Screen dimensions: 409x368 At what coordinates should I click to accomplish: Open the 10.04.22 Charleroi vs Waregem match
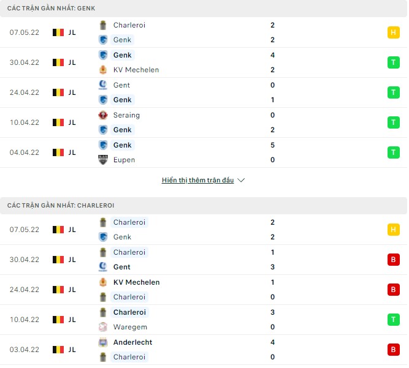tap(24, 320)
